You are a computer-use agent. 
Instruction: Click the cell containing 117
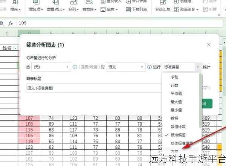click(73, 130)
